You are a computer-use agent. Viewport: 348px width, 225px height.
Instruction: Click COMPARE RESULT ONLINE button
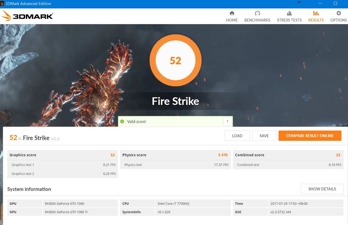tap(310, 136)
